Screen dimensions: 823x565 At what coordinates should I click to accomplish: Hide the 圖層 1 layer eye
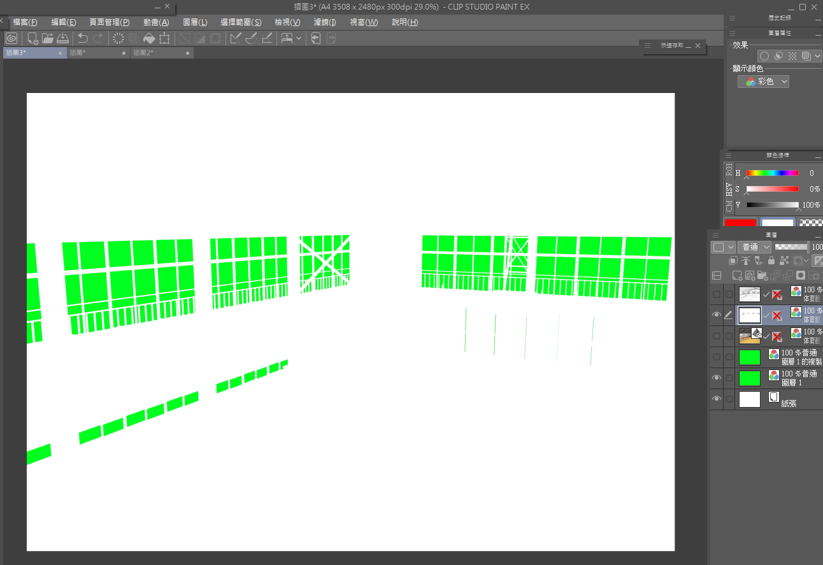[717, 378]
